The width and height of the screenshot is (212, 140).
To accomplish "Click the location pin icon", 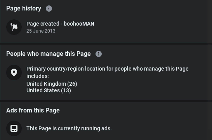I will pos(14,73).
